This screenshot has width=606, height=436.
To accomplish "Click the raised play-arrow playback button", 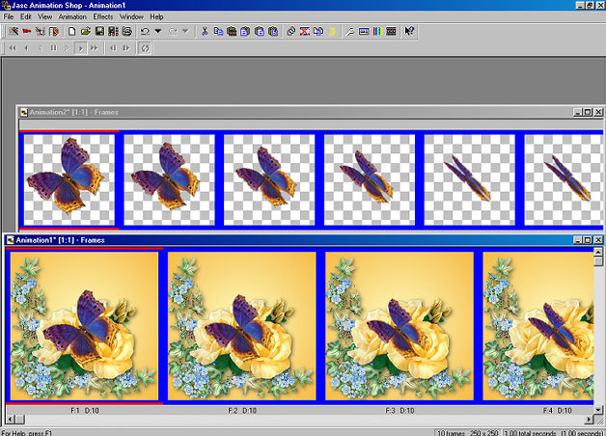I will click(81, 48).
